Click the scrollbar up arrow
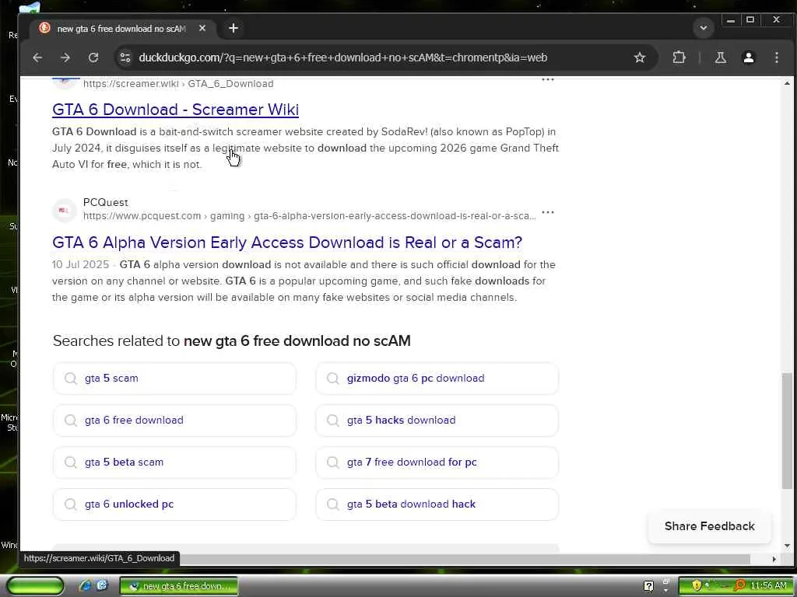 tap(787, 83)
